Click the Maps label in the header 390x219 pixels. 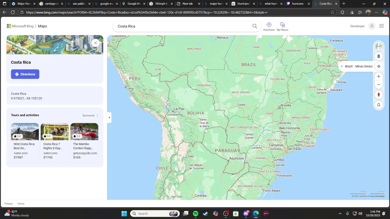[x=42, y=26]
